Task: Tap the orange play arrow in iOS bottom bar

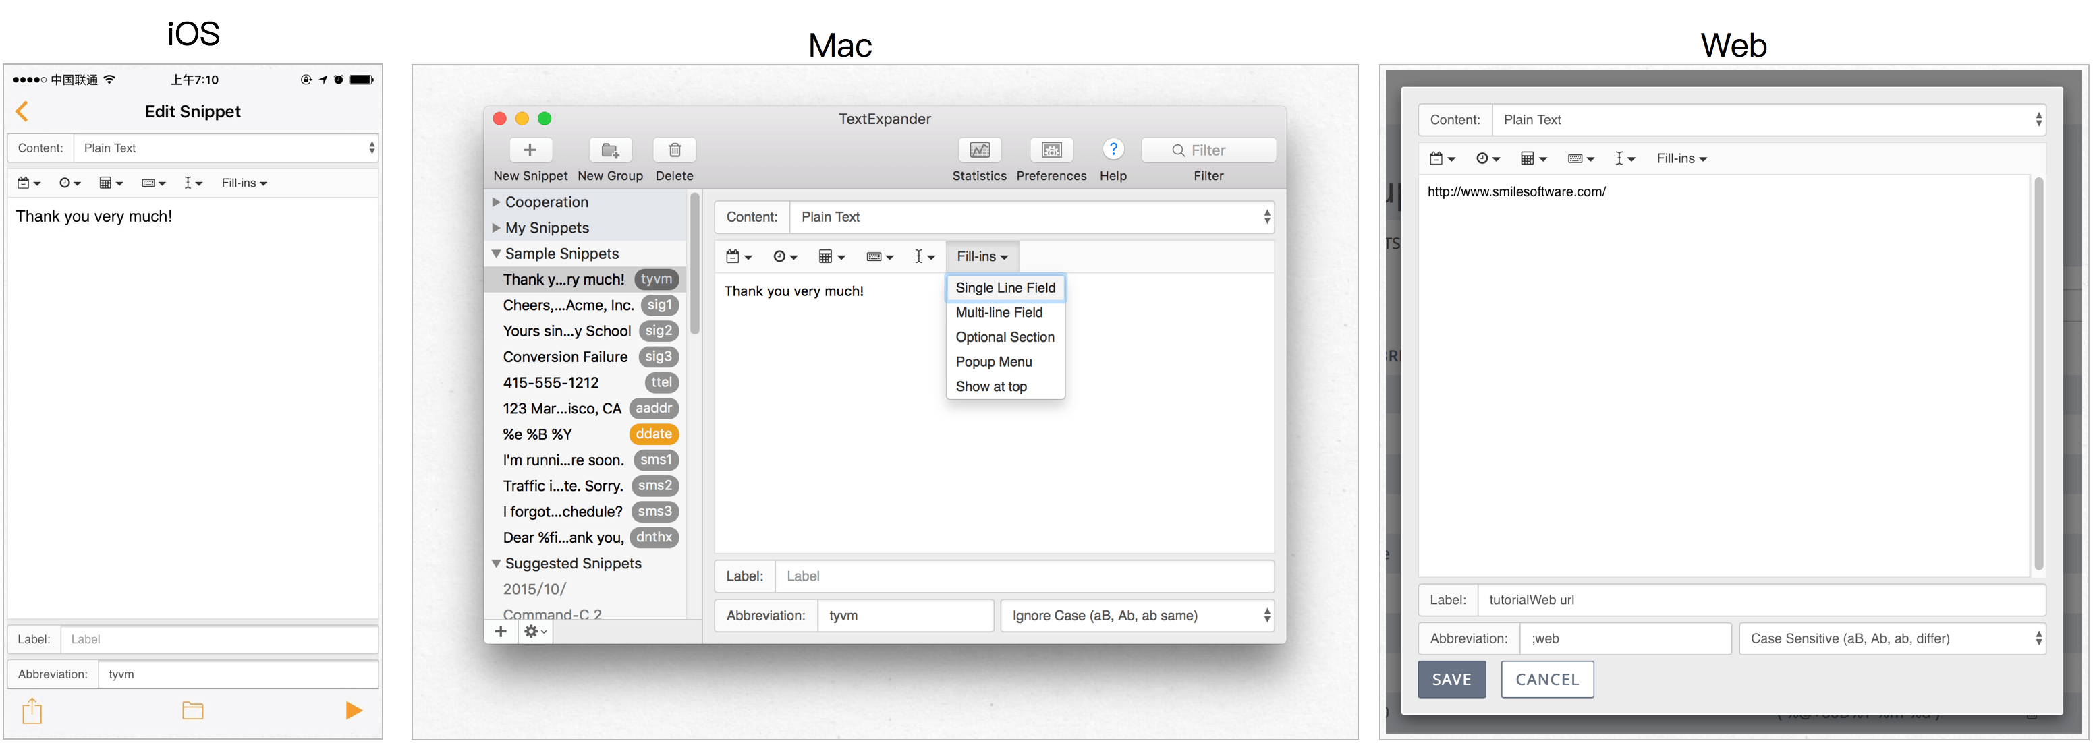Action: [354, 711]
